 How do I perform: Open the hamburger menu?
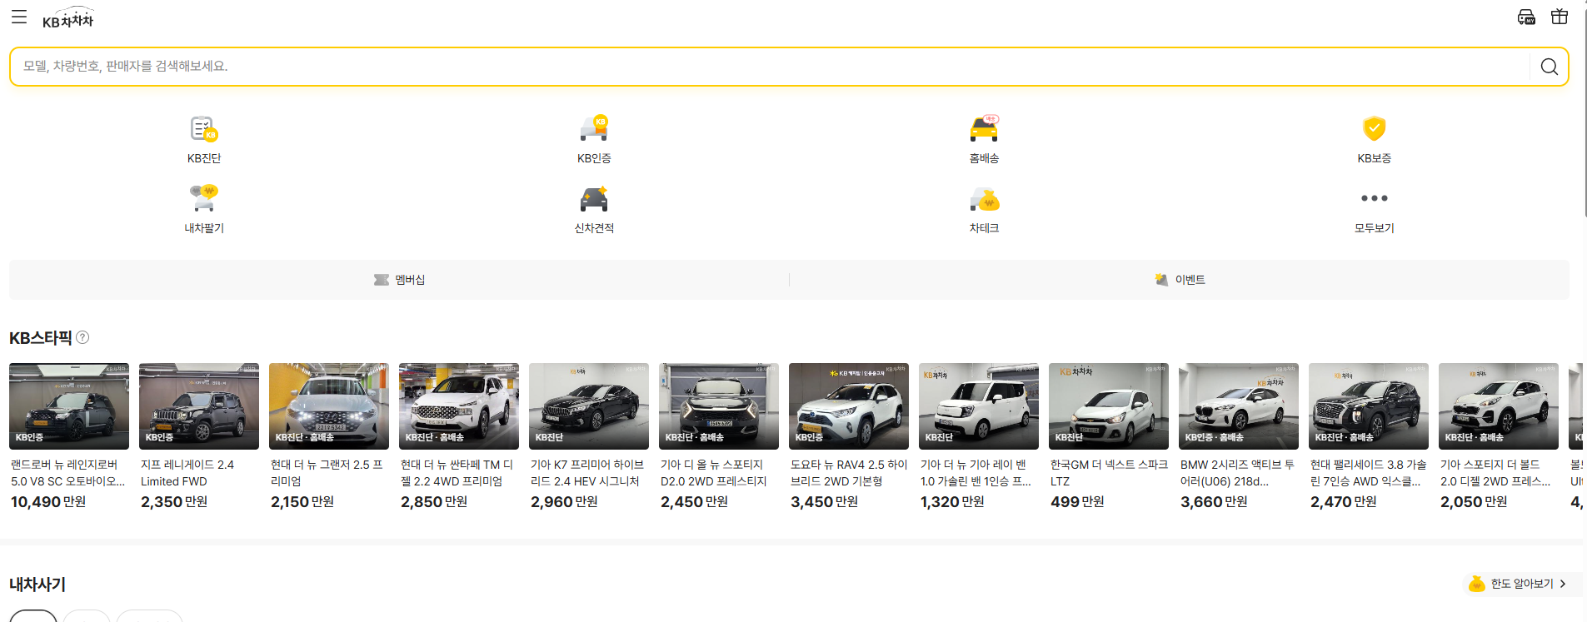(19, 17)
